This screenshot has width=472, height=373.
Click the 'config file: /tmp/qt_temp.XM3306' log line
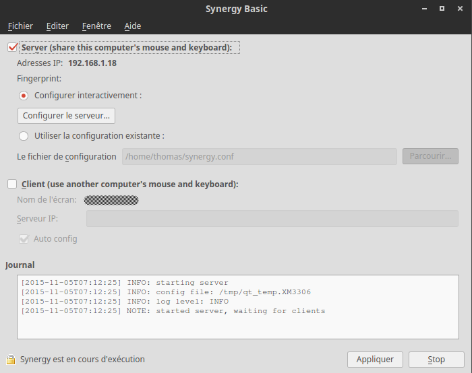(x=166, y=292)
